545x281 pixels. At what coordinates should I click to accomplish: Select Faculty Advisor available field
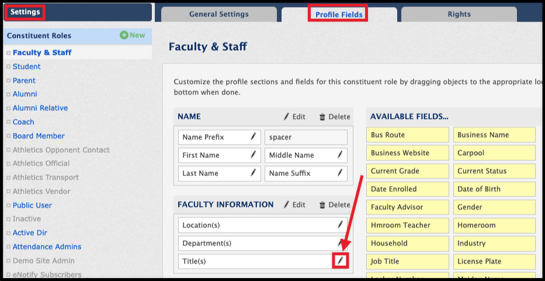[407, 207]
